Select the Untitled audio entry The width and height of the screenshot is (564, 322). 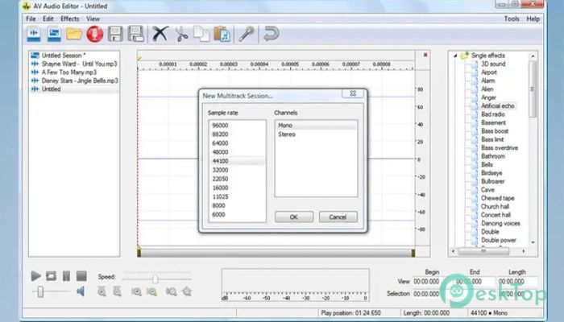51,89
